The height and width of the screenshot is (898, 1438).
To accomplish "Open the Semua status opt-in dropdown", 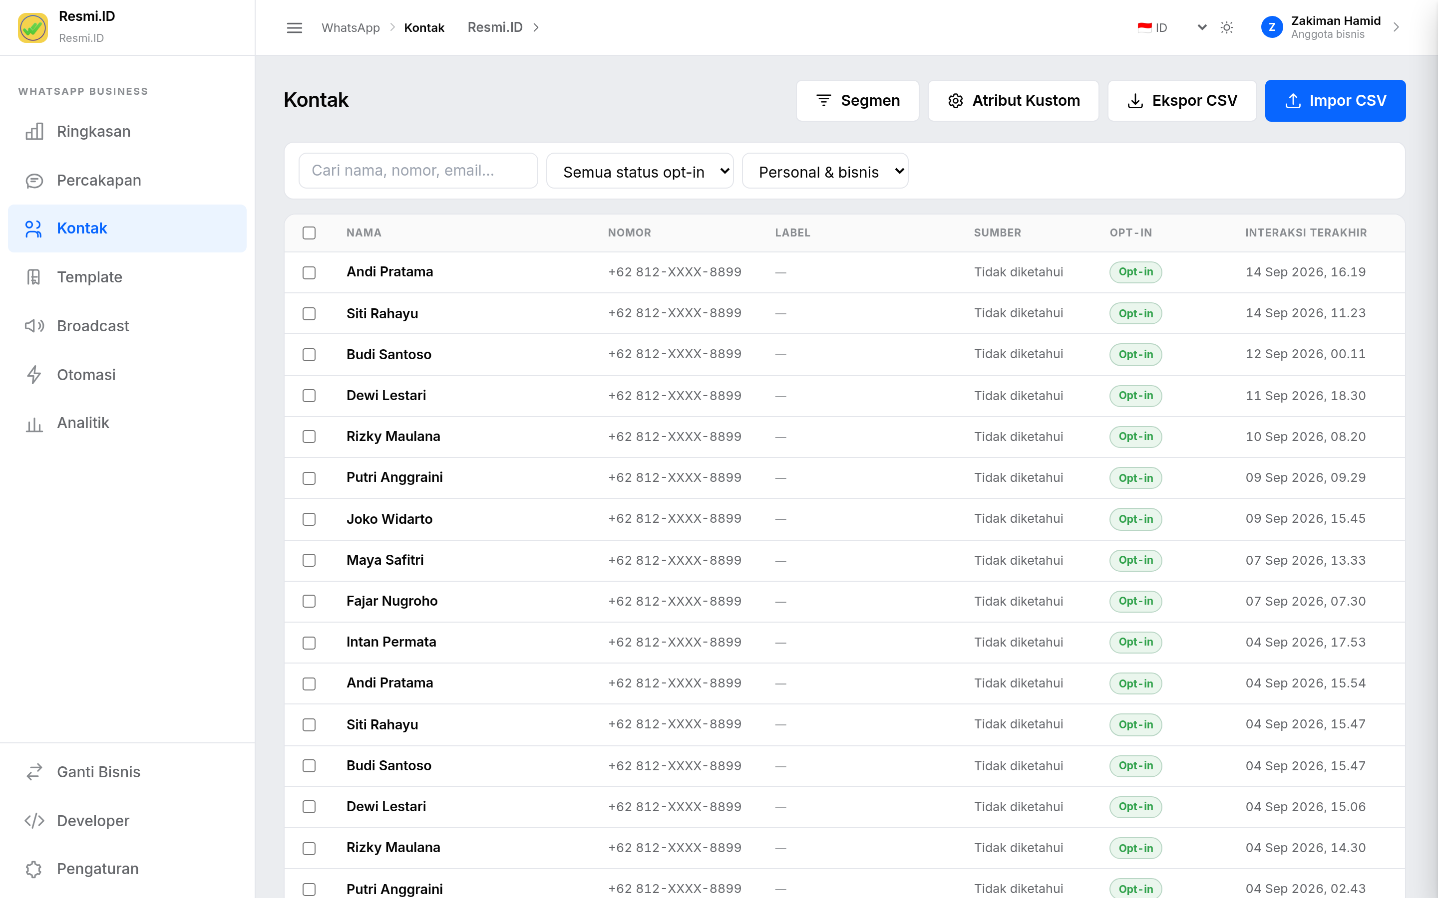I will [640, 171].
